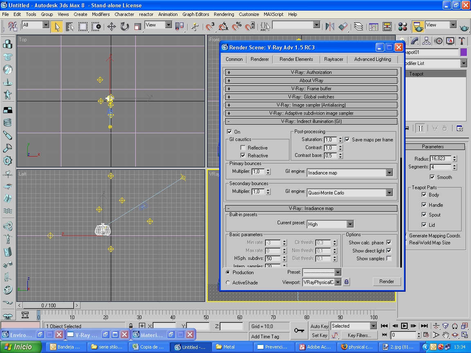Select ActiveShade render mode
Image resolution: width=471 pixels, height=353 pixels.
(x=228, y=282)
